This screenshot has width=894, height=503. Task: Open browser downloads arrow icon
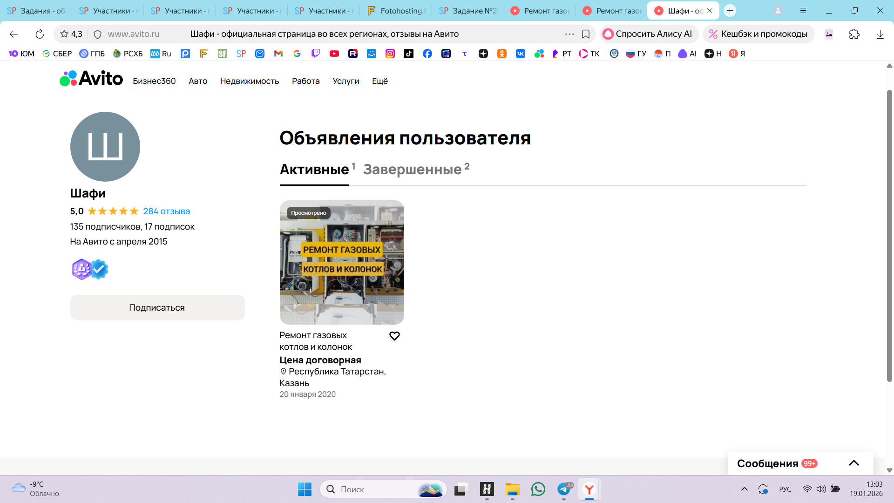click(x=880, y=34)
